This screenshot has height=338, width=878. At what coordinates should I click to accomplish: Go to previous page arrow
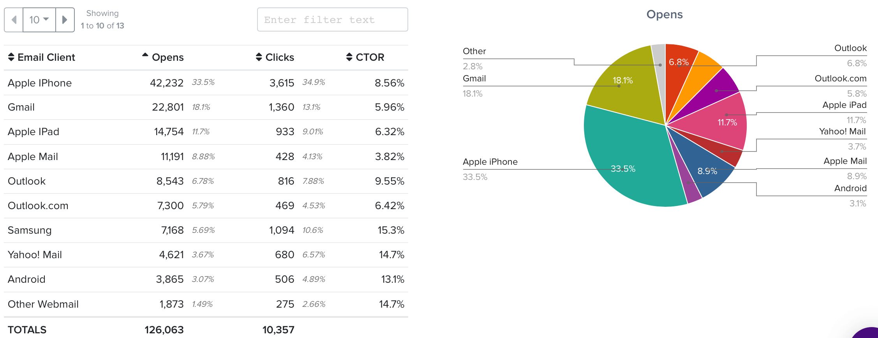(x=14, y=20)
